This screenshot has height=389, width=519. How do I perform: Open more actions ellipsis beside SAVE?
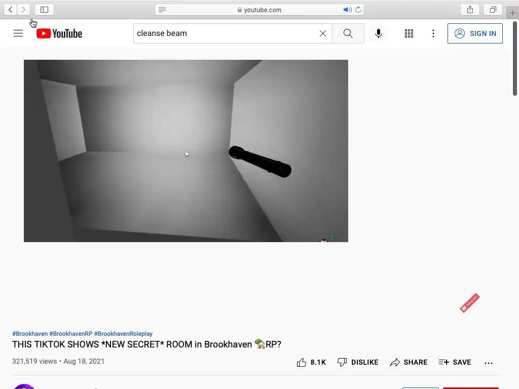pyautogui.click(x=489, y=363)
